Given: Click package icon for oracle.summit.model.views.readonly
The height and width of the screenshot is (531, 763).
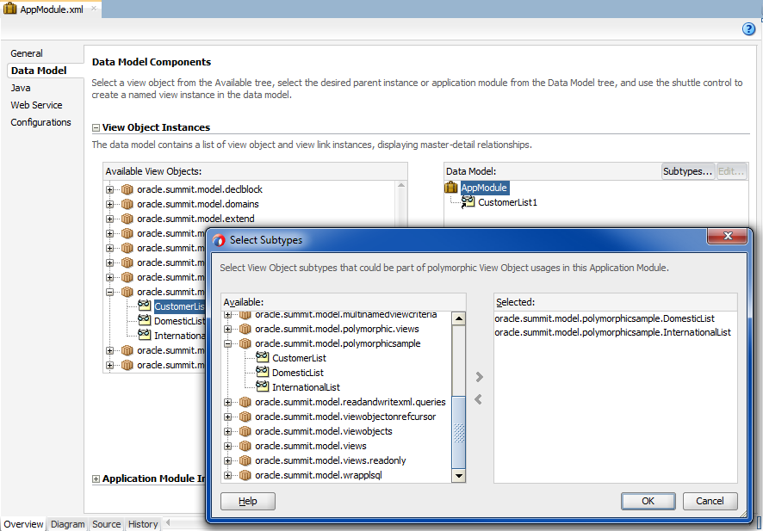Looking at the screenshot, I should (245, 460).
